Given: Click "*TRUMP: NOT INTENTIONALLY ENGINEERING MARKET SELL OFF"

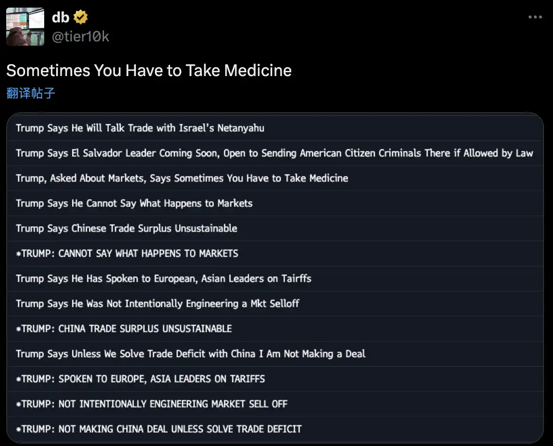Looking at the screenshot, I should (x=152, y=404).
